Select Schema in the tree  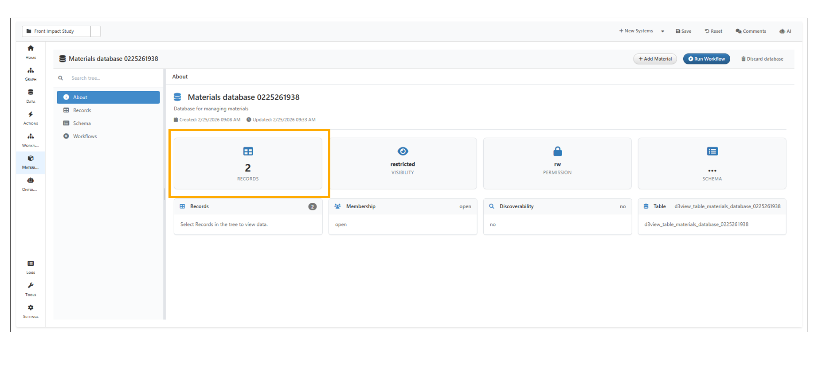click(82, 124)
